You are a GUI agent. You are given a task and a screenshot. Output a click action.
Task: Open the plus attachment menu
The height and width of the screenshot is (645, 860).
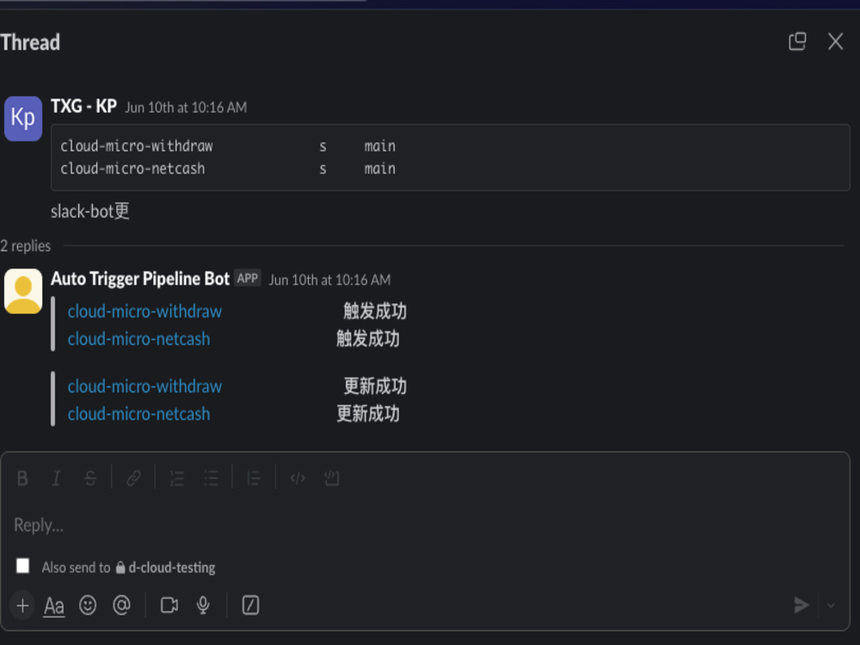(x=22, y=605)
